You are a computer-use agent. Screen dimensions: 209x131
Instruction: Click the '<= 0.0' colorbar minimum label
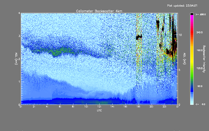201,104
